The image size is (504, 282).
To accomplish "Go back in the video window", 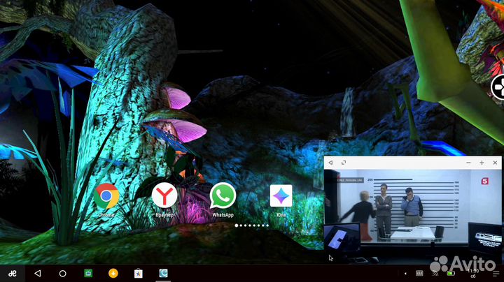I will point(330,163).
